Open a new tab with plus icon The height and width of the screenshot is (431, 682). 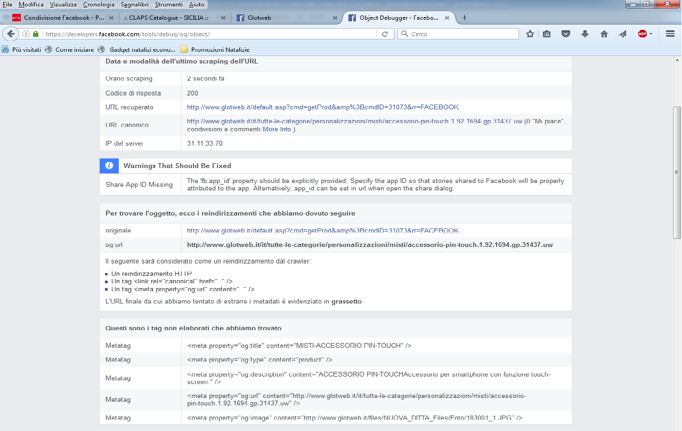point(465,18)
